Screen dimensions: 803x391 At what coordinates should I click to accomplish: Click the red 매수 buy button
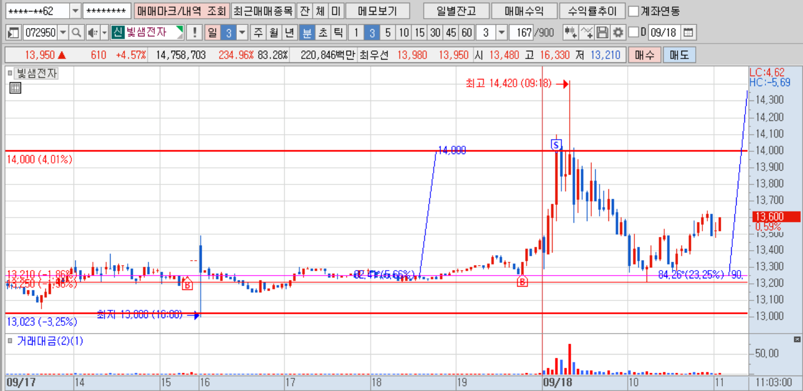tap(644, 55)
